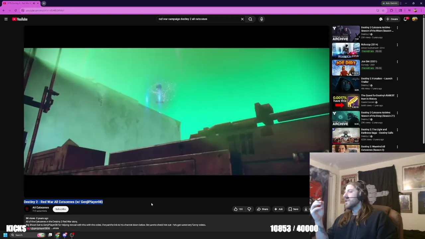Click the Ask button under the video
This screenshot has height=239, width=425.
tap(278, 209)
